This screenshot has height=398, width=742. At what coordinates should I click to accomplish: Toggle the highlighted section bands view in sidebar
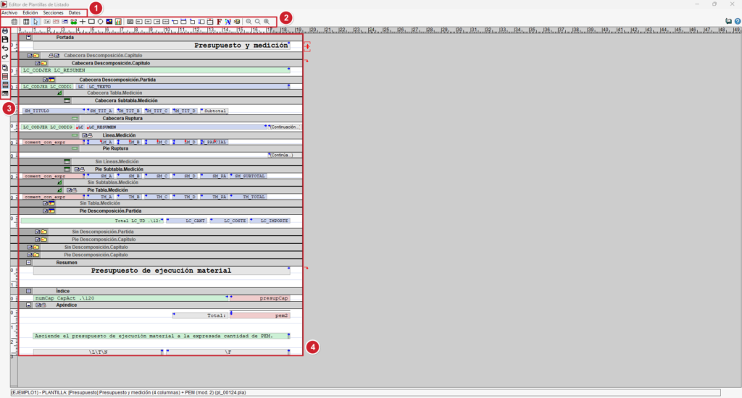coord(5,85)
